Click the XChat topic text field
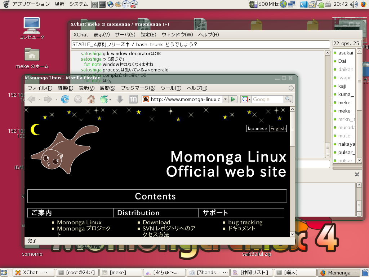Viewport: 369px width, 277px height. click(x=200, y=44)
